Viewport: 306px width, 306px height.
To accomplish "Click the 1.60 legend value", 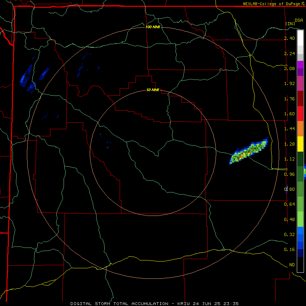I will (289, 114).
